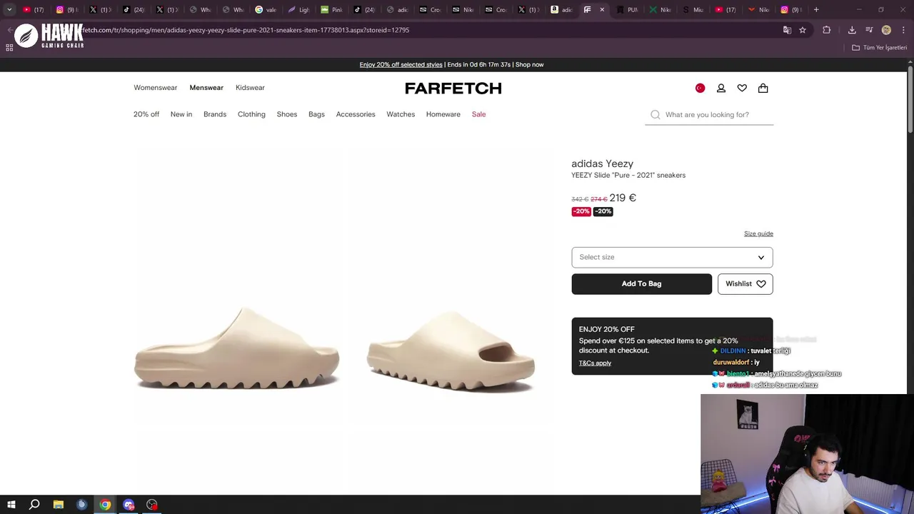Open the Windows Start menu
This screenshot has width=914, height=514.
tap(11, 505)
